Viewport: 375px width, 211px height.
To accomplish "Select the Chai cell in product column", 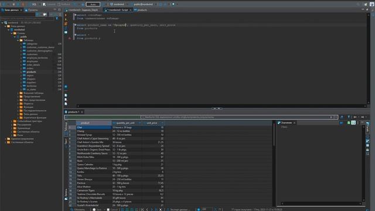I will pos(94,128).
